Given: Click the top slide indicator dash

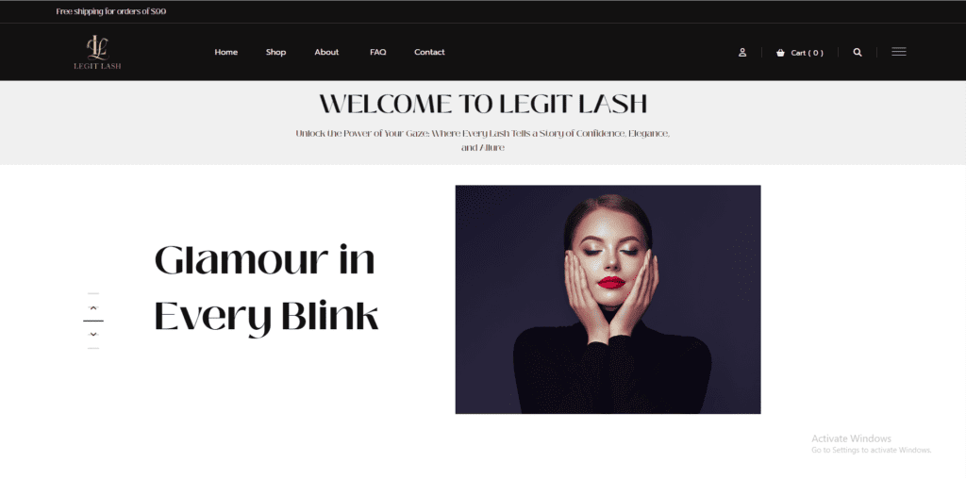Looking at the screenshot, I should (93, 293).
